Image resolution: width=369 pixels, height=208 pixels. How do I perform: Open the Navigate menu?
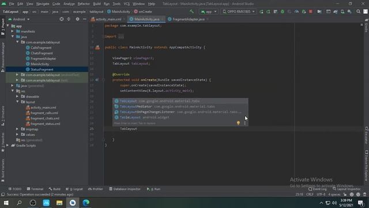(43, 4)
